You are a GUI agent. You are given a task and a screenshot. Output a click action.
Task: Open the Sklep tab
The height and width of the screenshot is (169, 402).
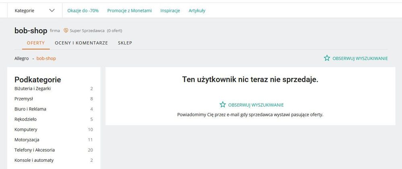[125, 43]
